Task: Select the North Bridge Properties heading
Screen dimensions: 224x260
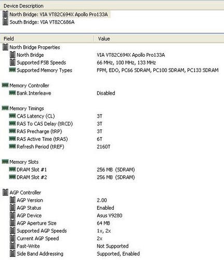Action: [35, 47]
